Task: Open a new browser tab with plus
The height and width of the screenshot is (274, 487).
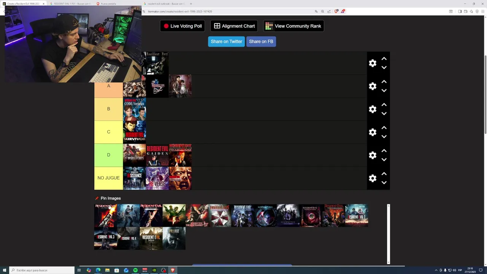Action: 191,4
